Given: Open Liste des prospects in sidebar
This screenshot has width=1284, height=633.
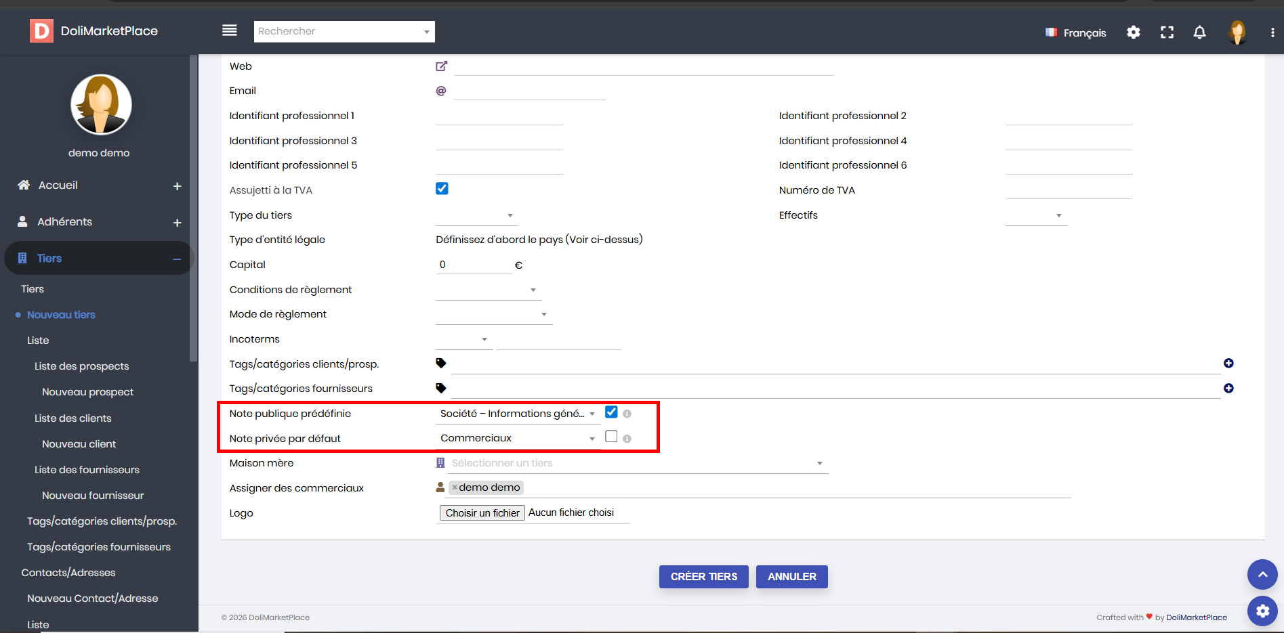Looking at the screenshot, I should (x=81, y=366).
